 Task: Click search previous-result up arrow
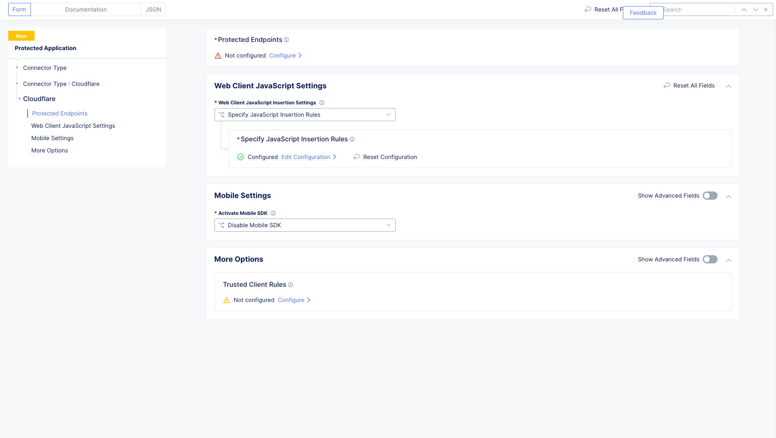(744, 9)
